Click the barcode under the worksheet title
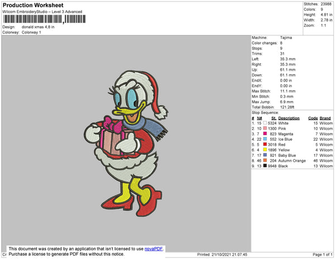 [x=44, y=19]
